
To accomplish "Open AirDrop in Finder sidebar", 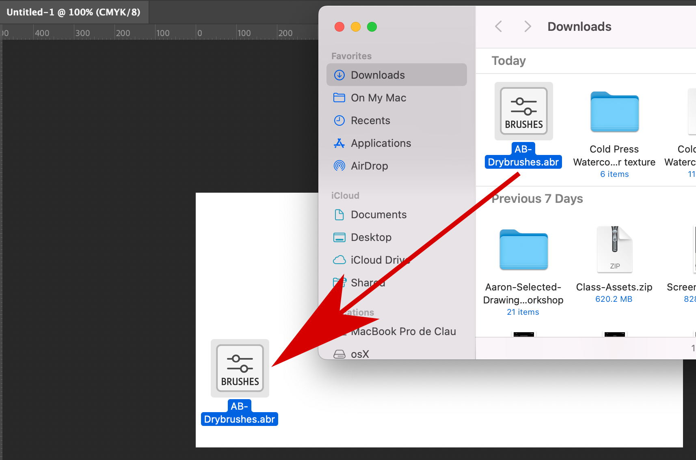I will (397, 166).
